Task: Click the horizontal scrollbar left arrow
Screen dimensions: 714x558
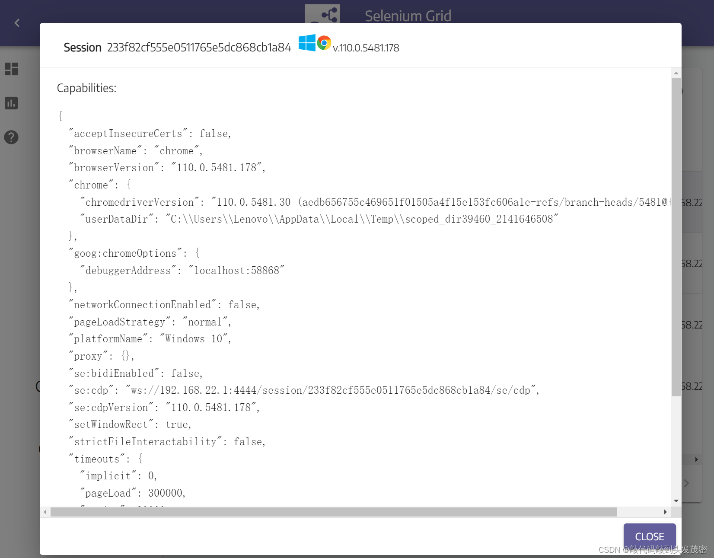Action: click(x=45, y=512)
